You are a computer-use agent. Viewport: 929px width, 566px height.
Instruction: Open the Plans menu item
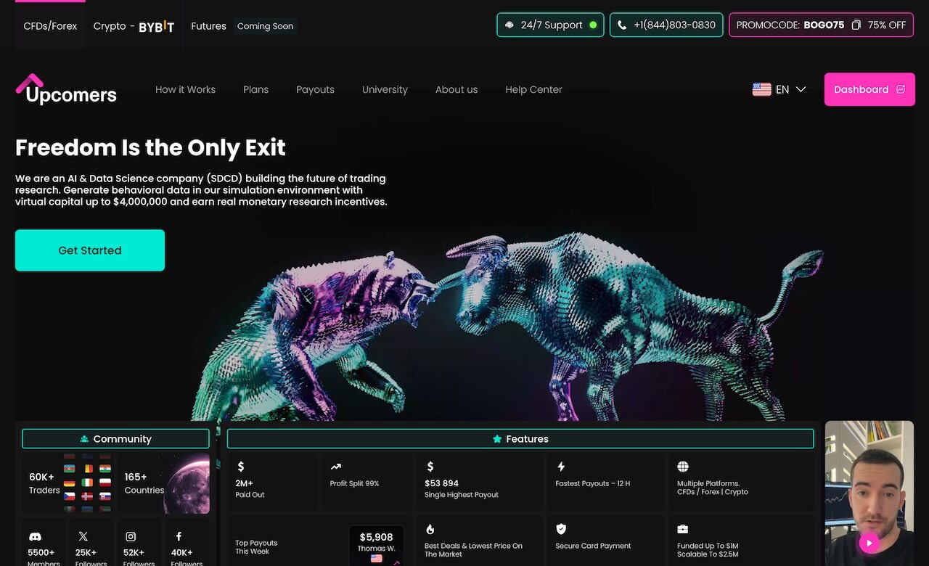pos(255,89)
